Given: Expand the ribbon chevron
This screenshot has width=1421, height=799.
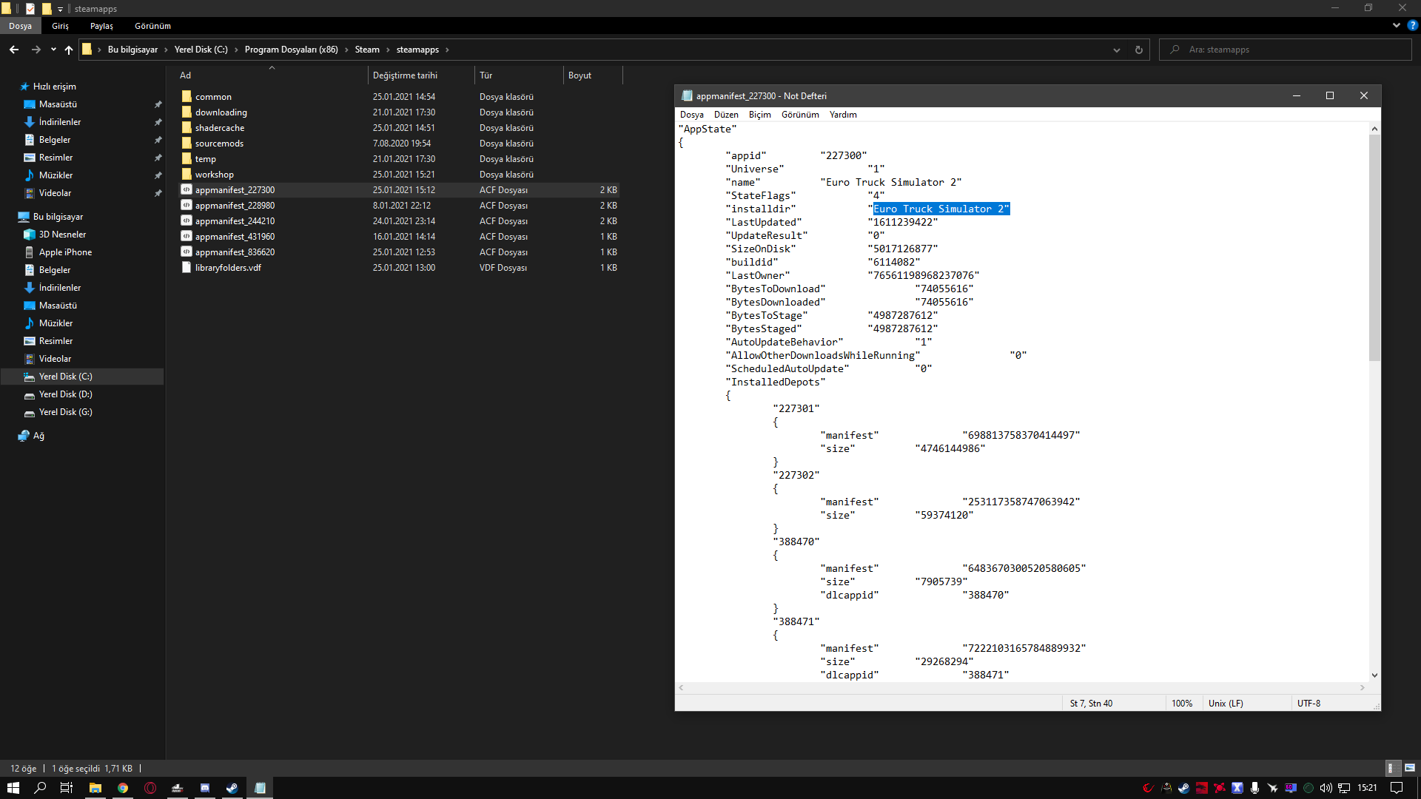Looking at the screenshot, I should tap(1396, 25).
